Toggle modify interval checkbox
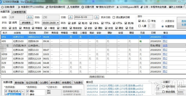 [164, 92]
